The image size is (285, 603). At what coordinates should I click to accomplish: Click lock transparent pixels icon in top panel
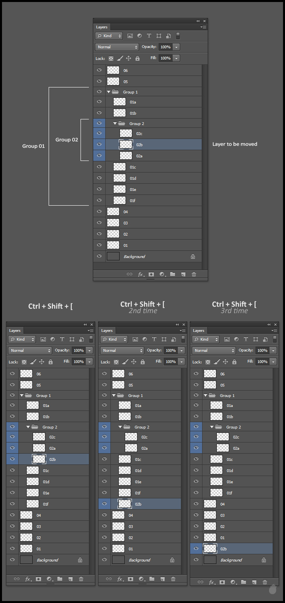[x=111, y=58]
